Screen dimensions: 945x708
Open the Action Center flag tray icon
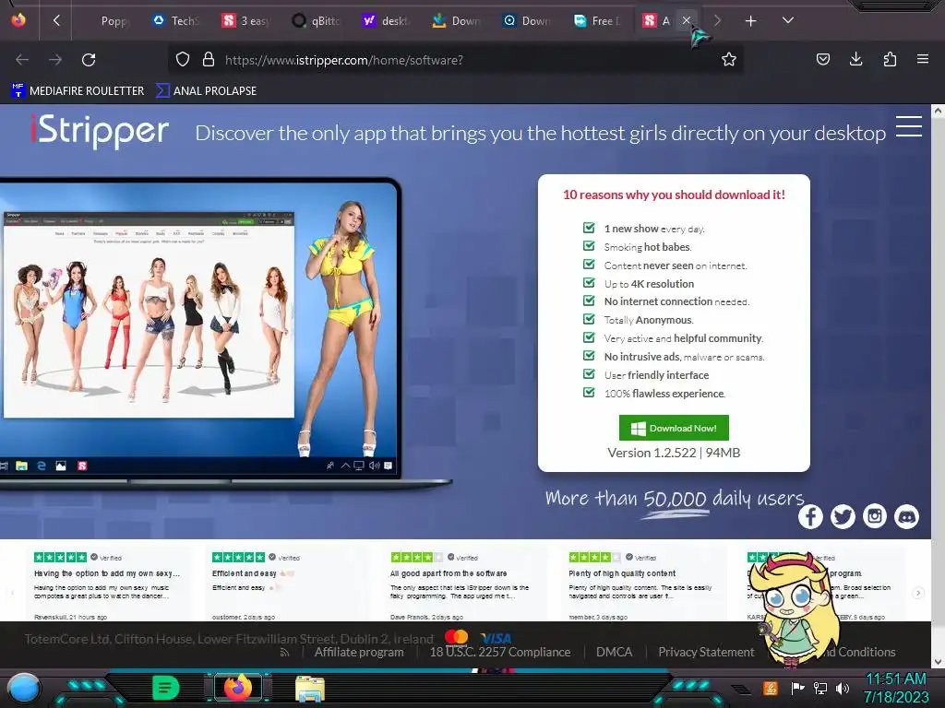point(797,688)
